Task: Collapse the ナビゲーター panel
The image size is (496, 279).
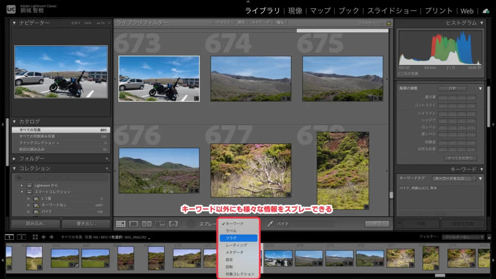Action: coord(15,23)
